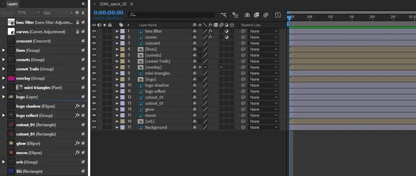Image resolution: width=416 pixels, height=176 pixels.
Task: Open the Affinity Layers panel menu icon
Action: tap(84, 4)
